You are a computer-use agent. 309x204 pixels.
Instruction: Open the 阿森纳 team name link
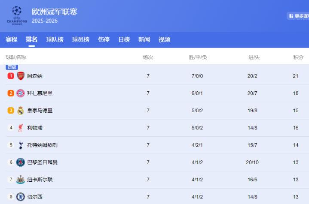click(x=35, y=76)
